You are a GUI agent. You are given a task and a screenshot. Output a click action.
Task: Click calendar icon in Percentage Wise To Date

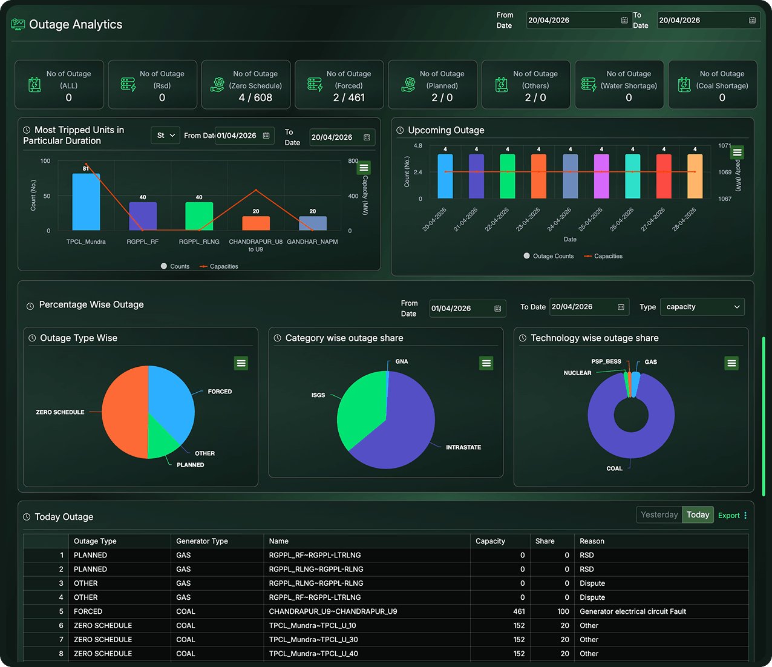pos(621,307)
